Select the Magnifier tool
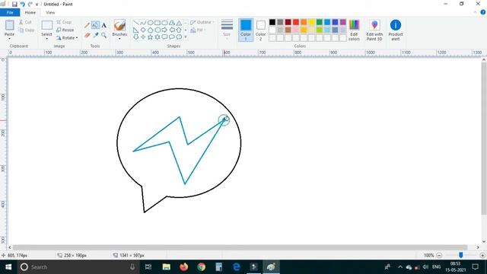487x274 pixels. tap(103, 35)
